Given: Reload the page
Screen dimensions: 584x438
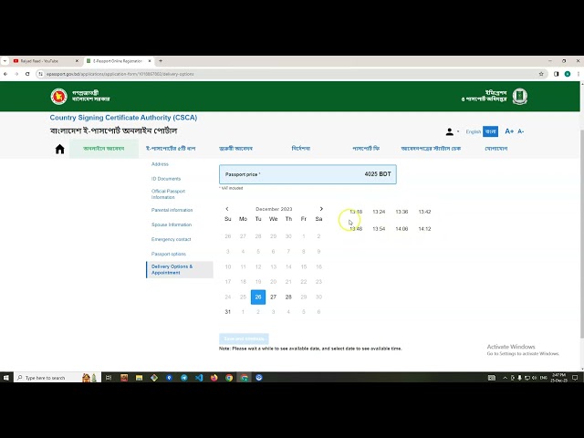Looking at the screenshot, I should [x=27, y=74].
